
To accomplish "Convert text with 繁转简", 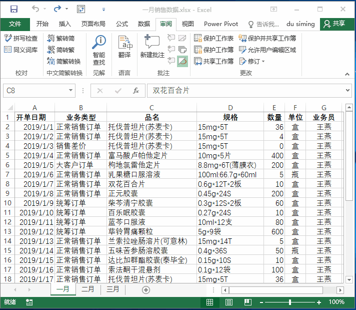I will tap(61, 38).
